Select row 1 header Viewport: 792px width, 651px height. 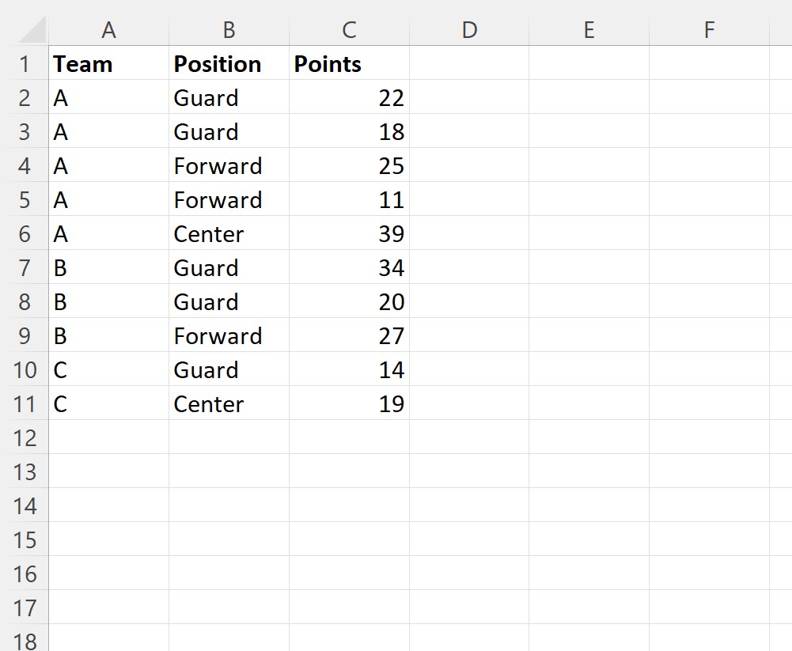pyautogui.click(x=25, y=63)
